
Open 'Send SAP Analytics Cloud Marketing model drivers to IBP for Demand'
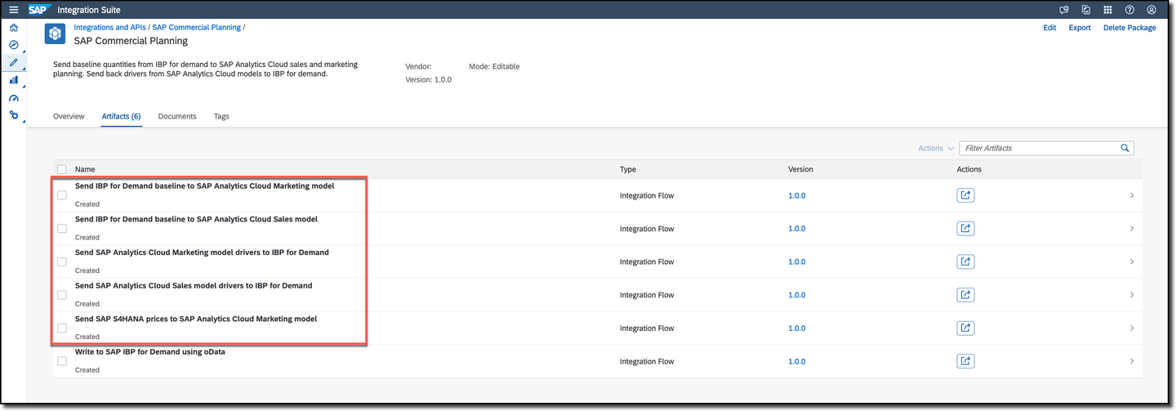(202, 252)
